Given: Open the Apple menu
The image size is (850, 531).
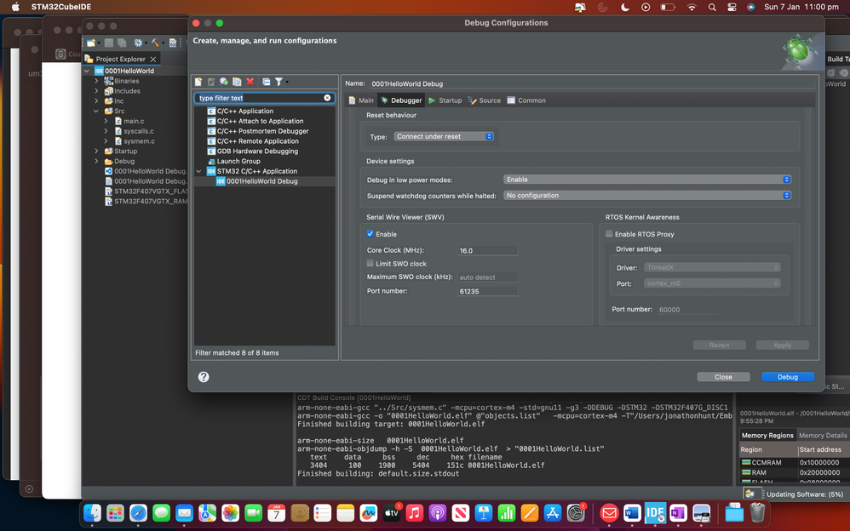Looking at the screenshot, I should [15, 7].
